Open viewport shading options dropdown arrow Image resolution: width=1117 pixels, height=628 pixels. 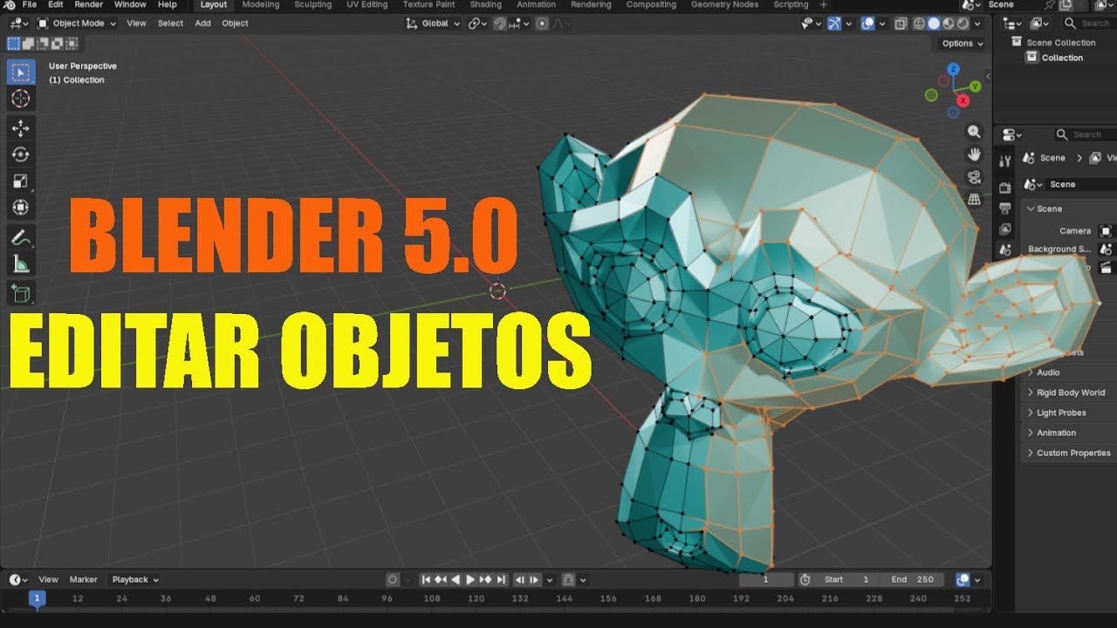point(977,24)
